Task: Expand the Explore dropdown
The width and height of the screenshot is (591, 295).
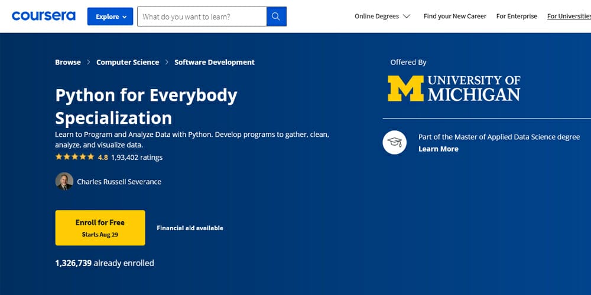Action: click(x=110, y=17)
